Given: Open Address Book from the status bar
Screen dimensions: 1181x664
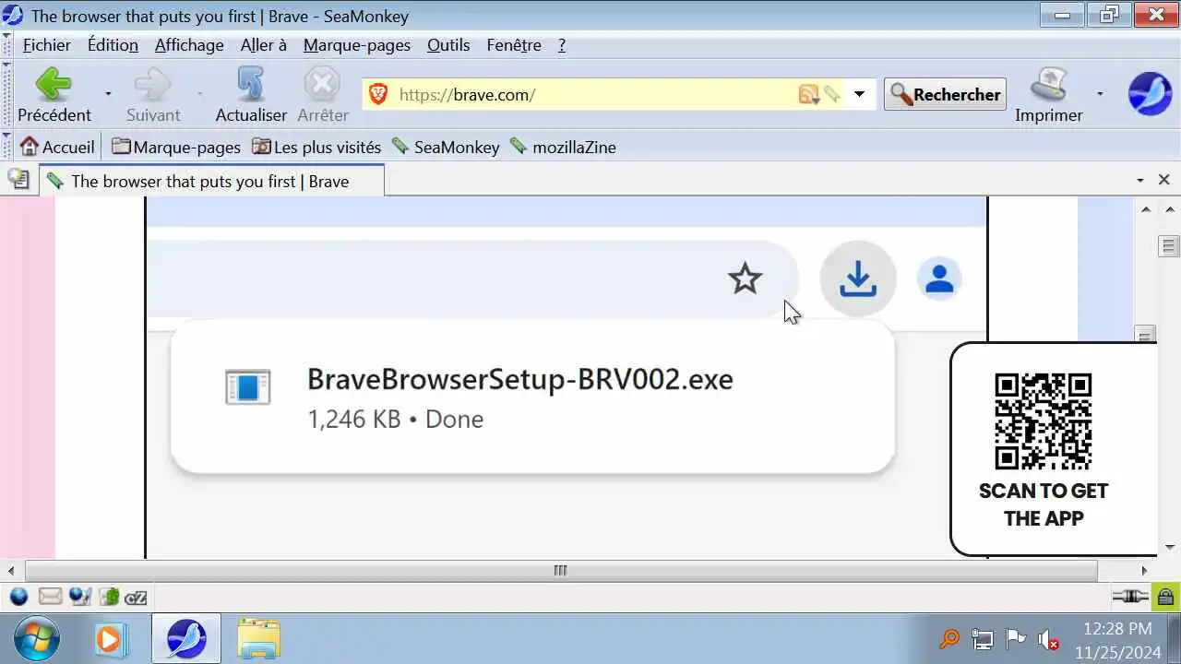Looking at the screenshot, I should (109, 597).
